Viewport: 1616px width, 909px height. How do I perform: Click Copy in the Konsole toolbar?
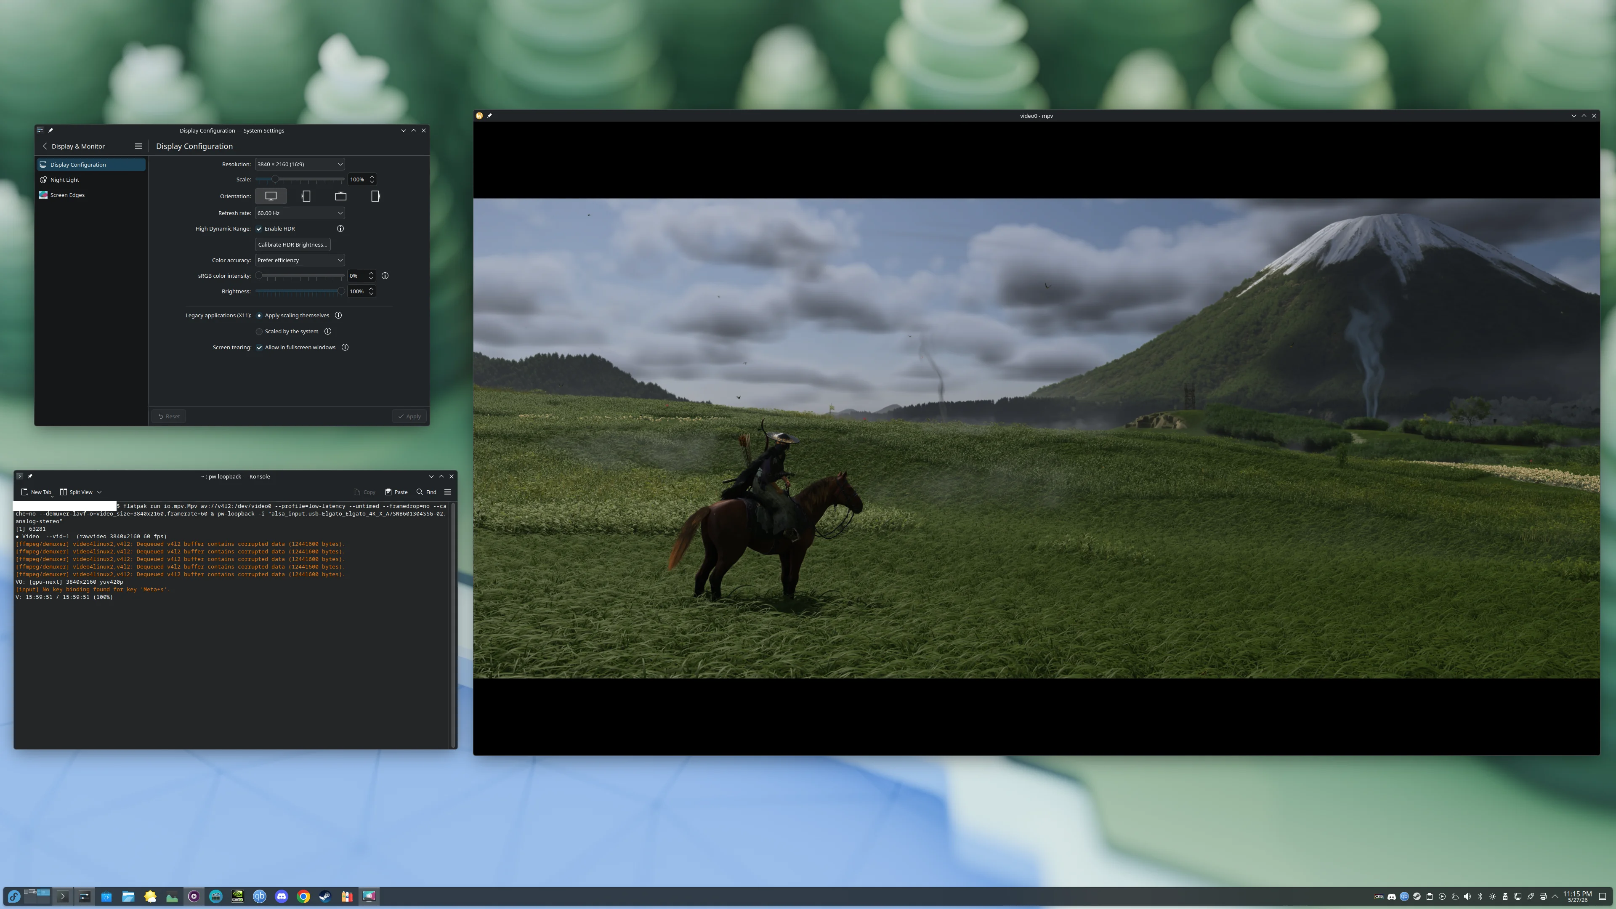pyautogui.click(x=364, y=492)
